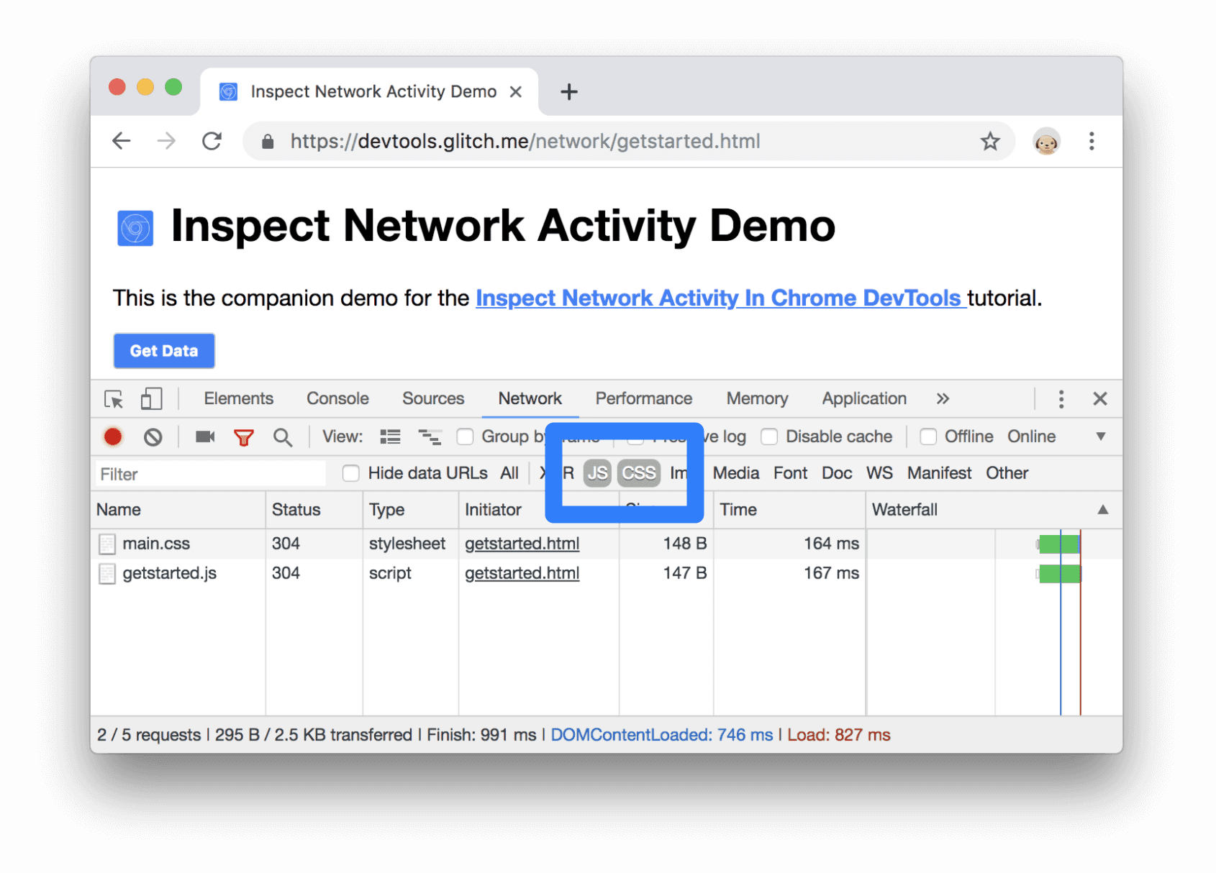
Task: Filter requests by WS type
Action: 879,473
